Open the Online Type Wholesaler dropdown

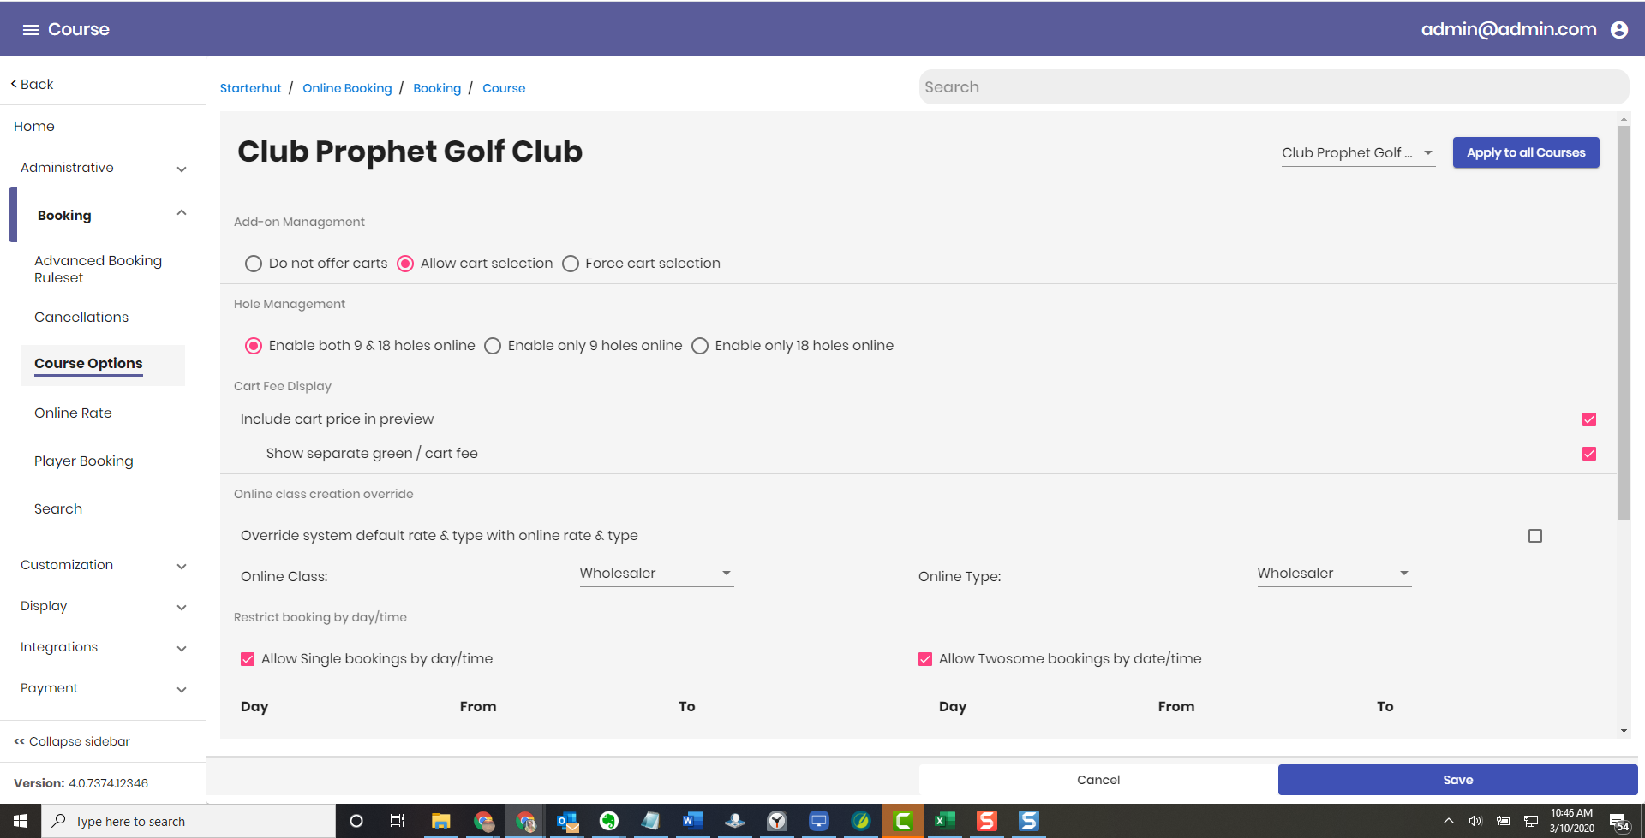(x=1334, y=574)
